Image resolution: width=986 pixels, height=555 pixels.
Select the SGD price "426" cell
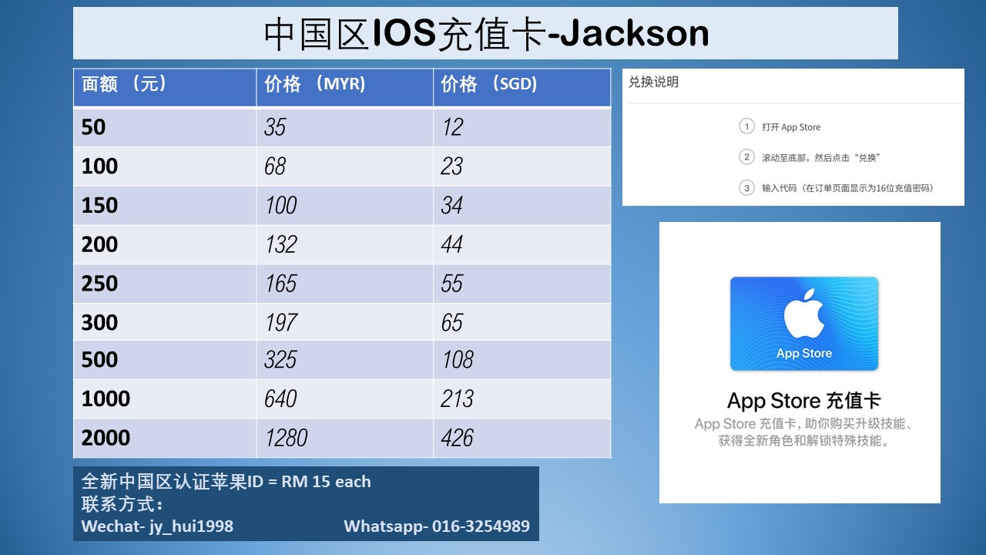[x=522, y=438]
